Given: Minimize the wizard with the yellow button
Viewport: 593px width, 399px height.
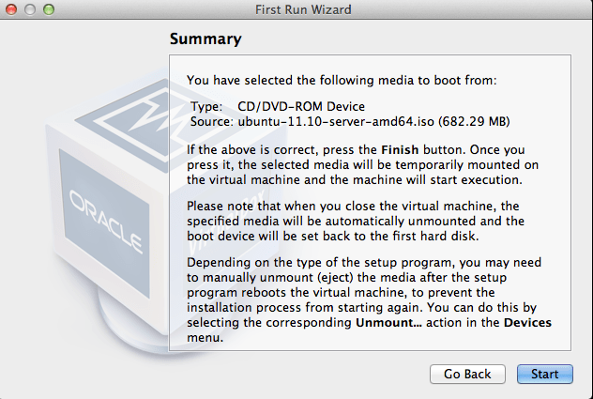Looking at the screenshot, I should tap(29, 10).
